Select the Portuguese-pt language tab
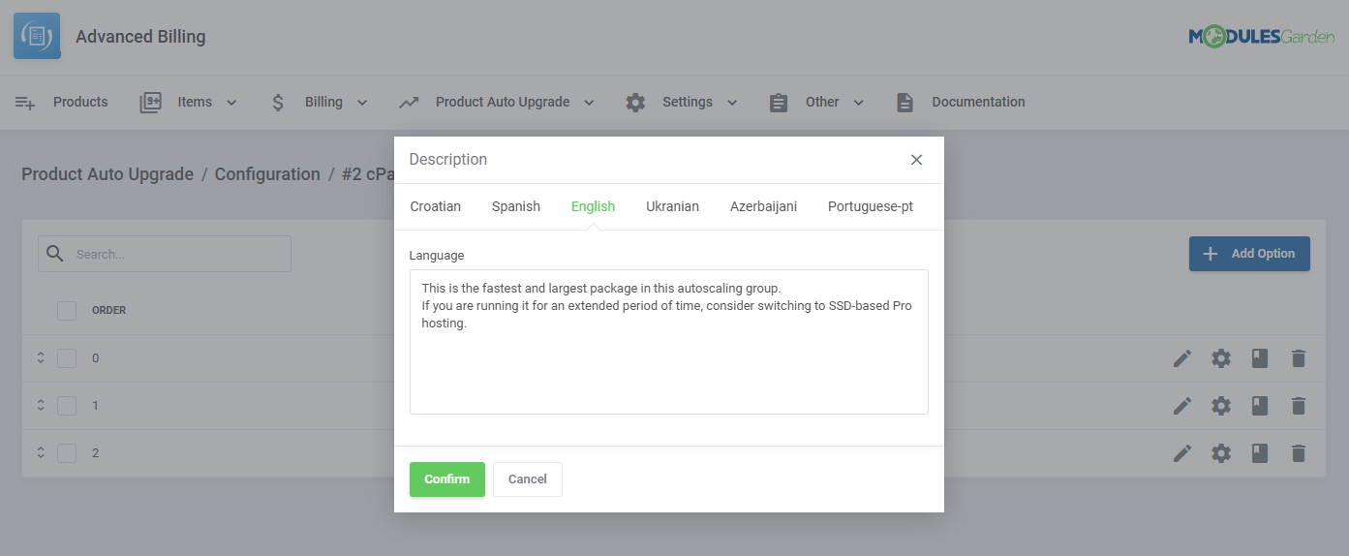The width and height of the screenshot is (1349, 556). pyautogui.click(x=870, y=206)
